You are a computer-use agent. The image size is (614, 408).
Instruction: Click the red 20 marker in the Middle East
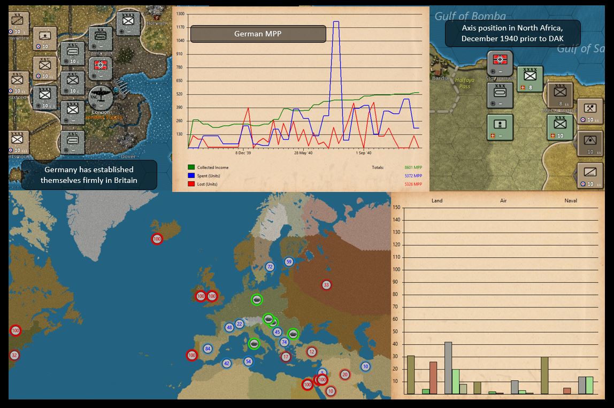click(344, 374)
